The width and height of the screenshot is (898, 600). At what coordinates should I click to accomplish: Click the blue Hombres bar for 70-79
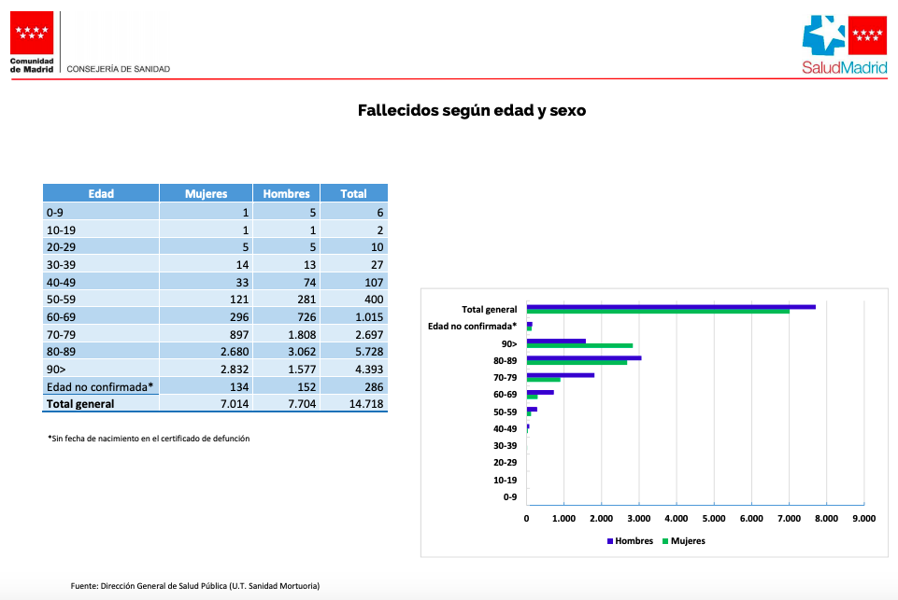560,375
